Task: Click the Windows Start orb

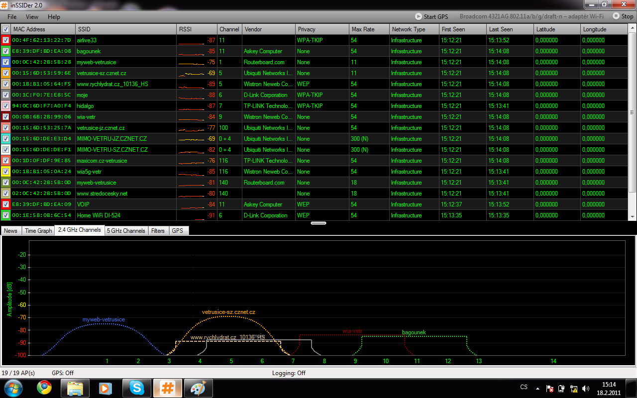Action: [x=13, y=388]
